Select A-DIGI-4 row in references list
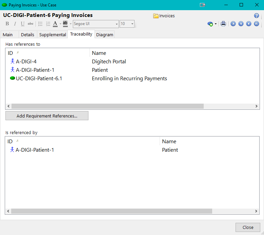 pos(133,61)
